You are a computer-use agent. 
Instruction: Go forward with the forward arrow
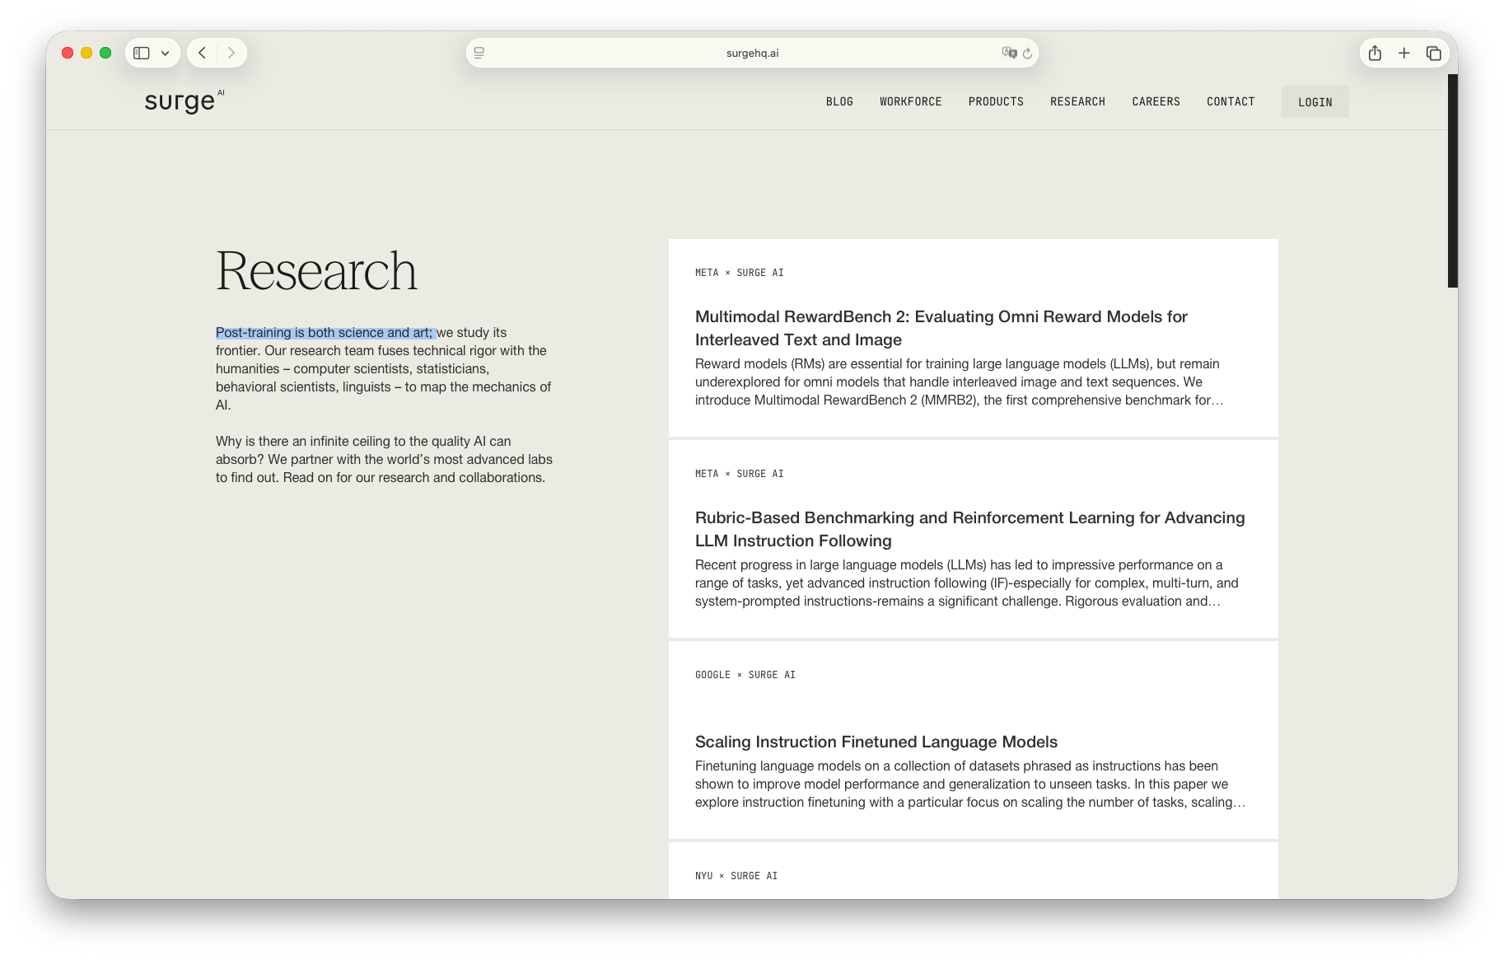click(x=231, y=53)
